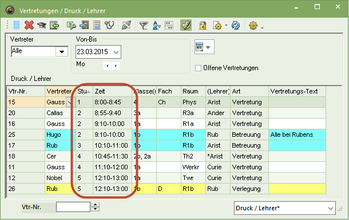Click the Vertretungs-Text column header
The height and width of the screenshot is (220, 349).
click(297, 91)
